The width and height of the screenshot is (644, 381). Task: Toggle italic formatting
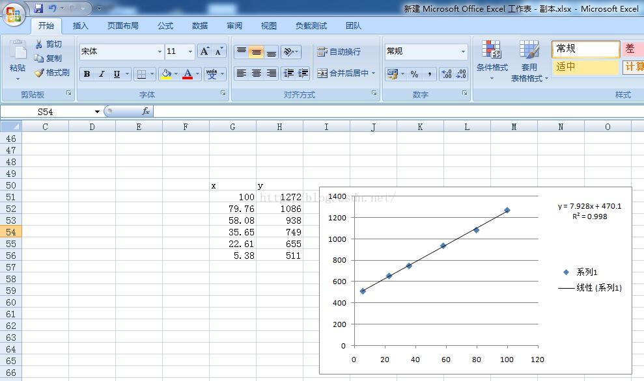coord(102,74)
